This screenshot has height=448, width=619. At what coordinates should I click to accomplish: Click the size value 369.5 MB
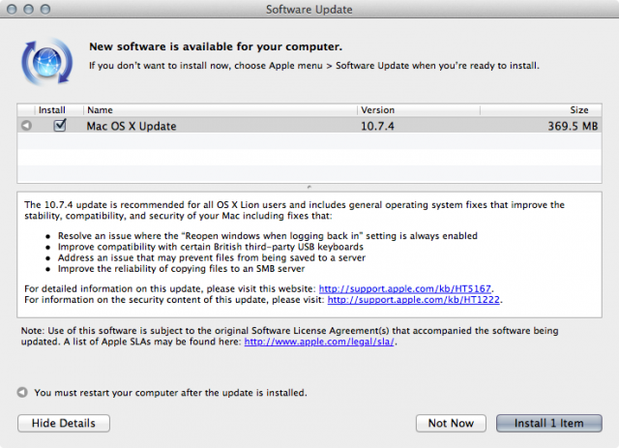coord(573,126)
